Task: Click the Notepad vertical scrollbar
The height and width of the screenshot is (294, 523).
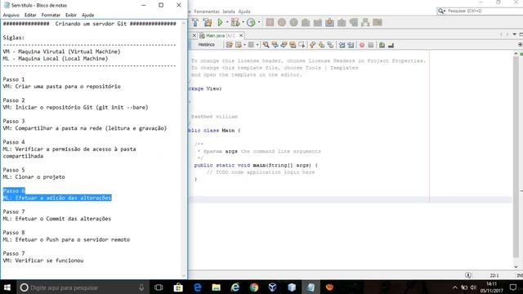Action: coord(183,149)
